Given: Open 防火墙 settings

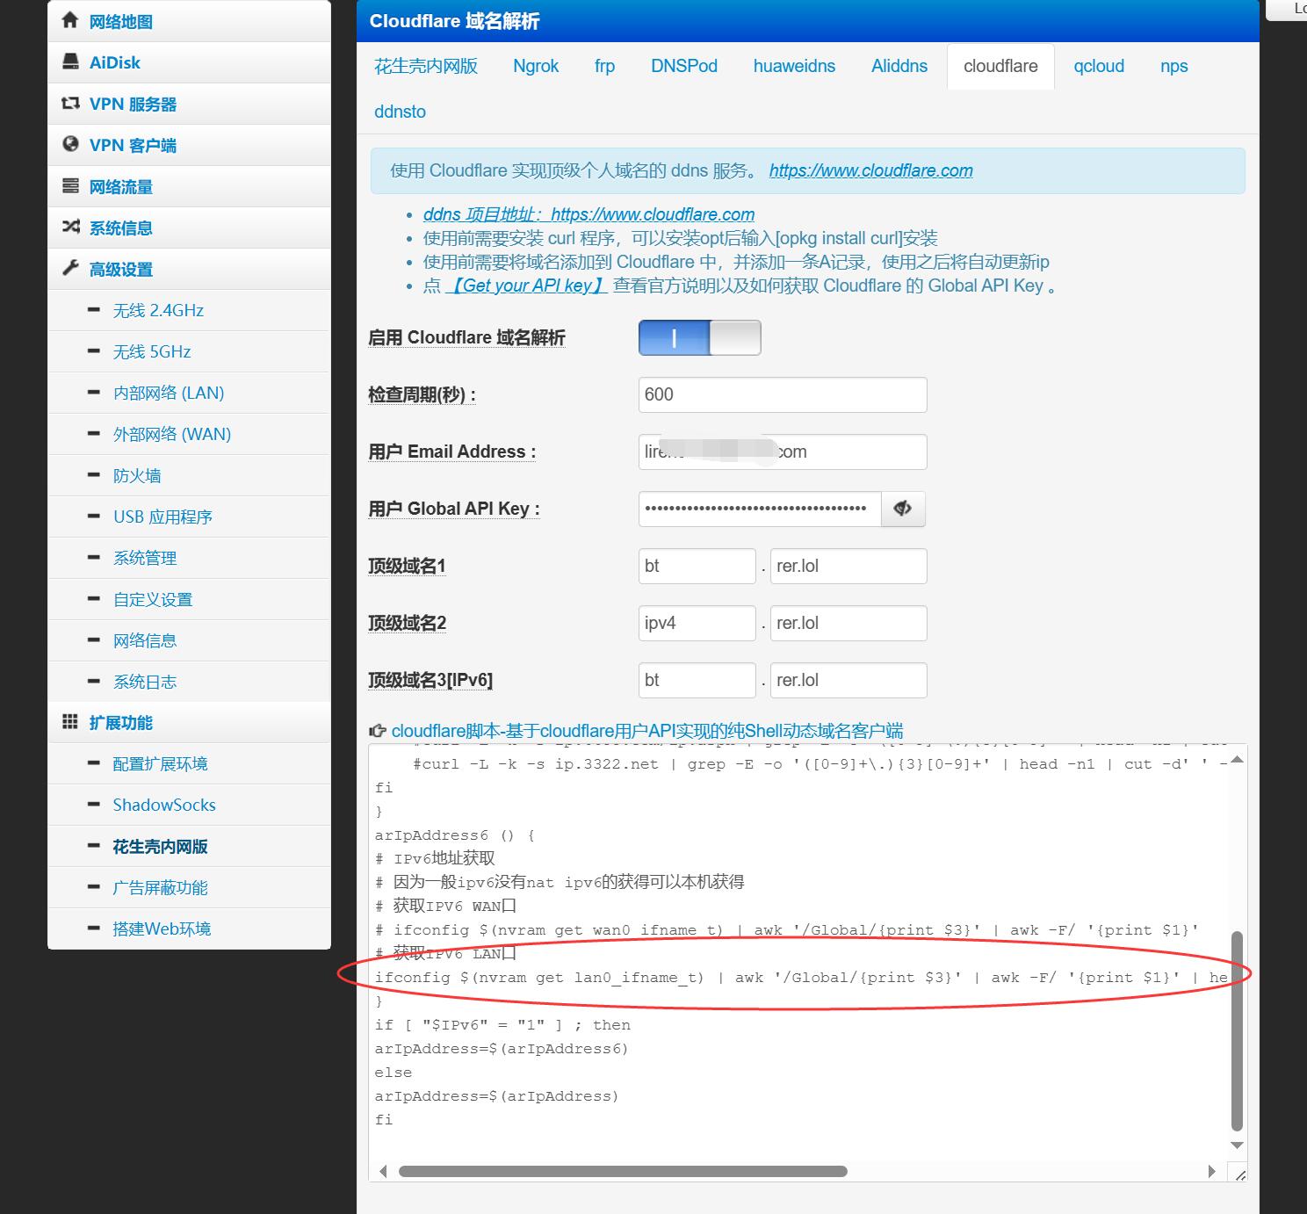Looking at the screenshot, I should click(x=189, y=475).
